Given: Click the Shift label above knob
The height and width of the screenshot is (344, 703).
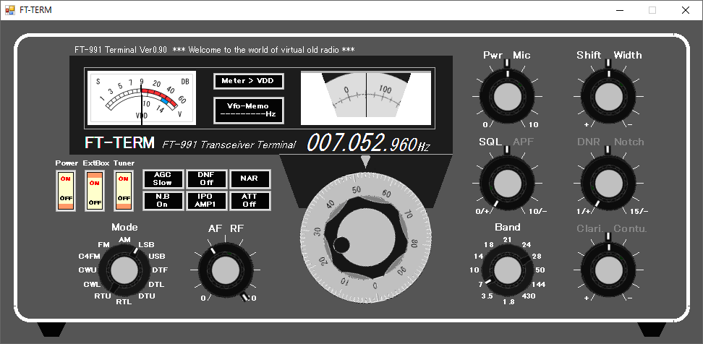Looking at the screenshot, I should [x=589, y=55].
